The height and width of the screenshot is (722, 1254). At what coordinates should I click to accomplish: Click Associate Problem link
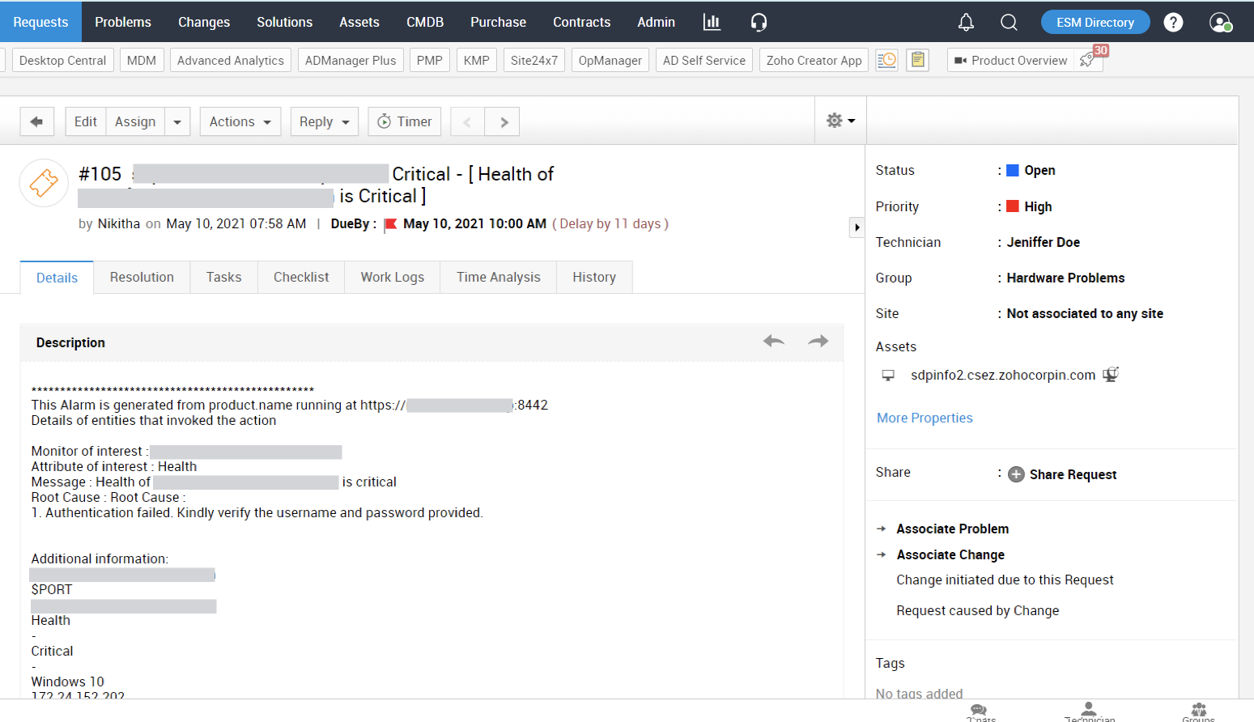(x=952, y=529)
